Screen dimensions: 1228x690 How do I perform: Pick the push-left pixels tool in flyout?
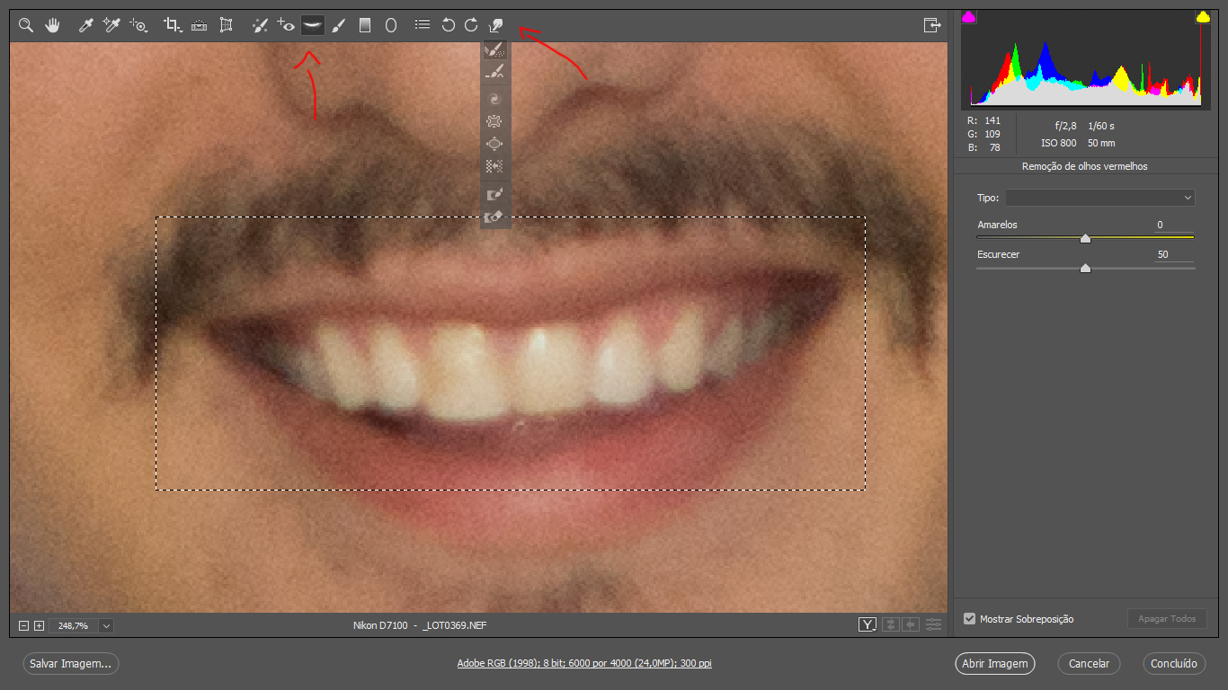click(495, 166)
